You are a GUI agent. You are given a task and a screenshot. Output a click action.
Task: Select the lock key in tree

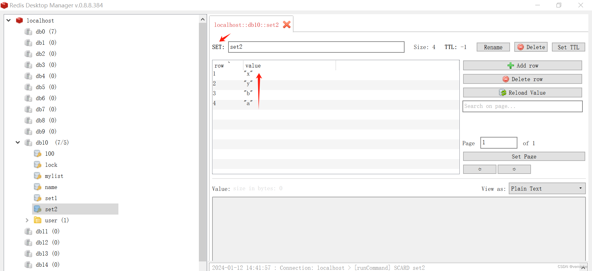(51, 165)
